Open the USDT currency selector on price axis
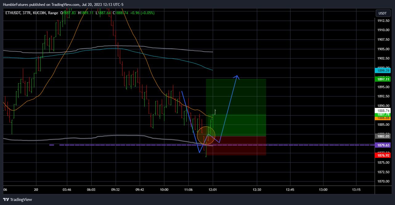The width and height of the screenshot is (395, 205). (383, 13)
